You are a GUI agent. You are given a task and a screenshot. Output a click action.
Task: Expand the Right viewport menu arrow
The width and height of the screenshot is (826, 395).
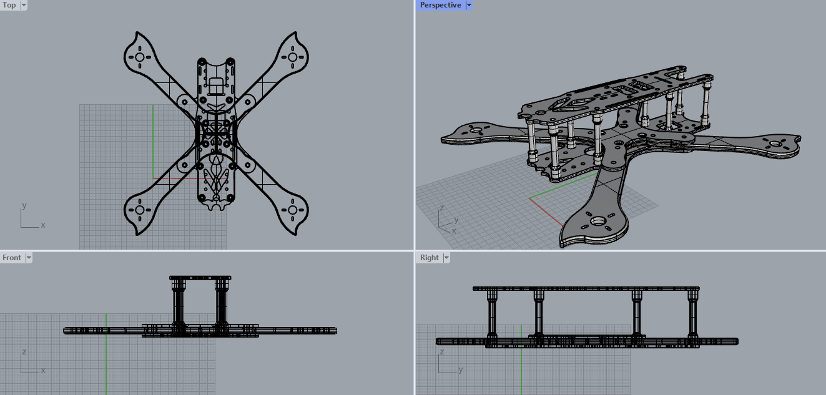446,258
